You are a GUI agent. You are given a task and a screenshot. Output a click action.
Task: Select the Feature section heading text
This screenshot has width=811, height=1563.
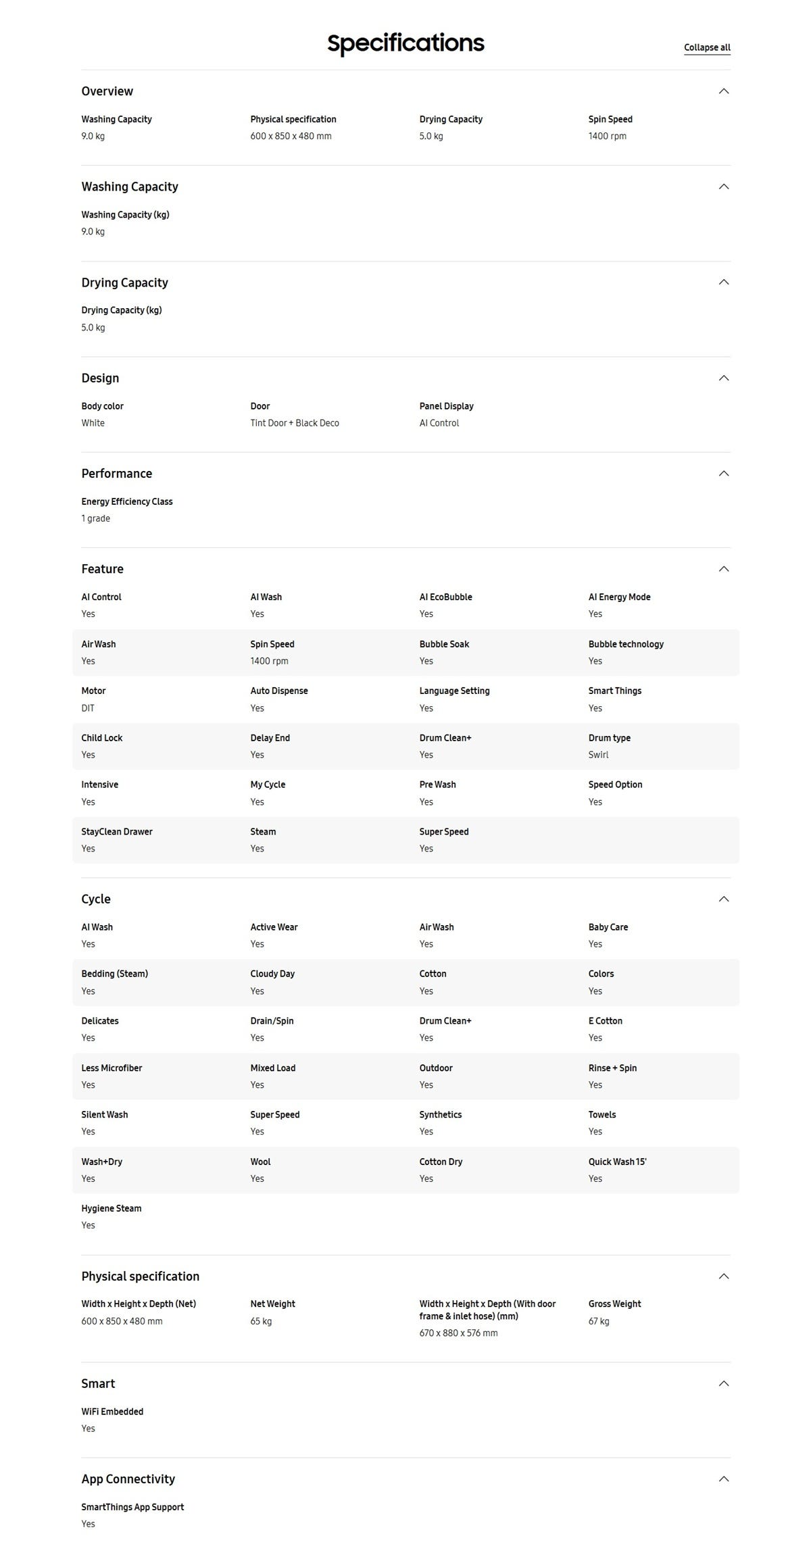point(102,569)
